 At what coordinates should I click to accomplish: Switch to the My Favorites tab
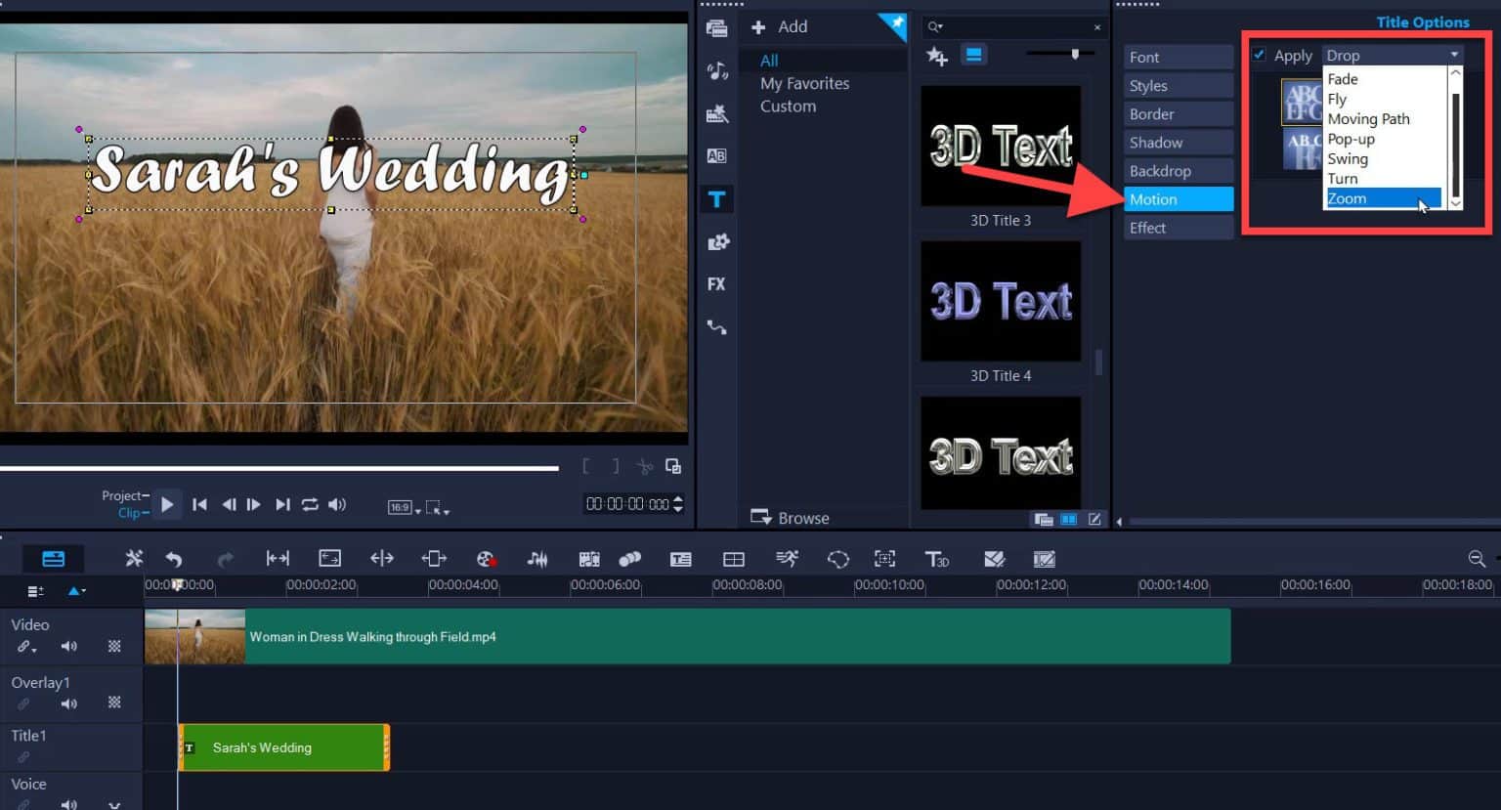(803, 83)
